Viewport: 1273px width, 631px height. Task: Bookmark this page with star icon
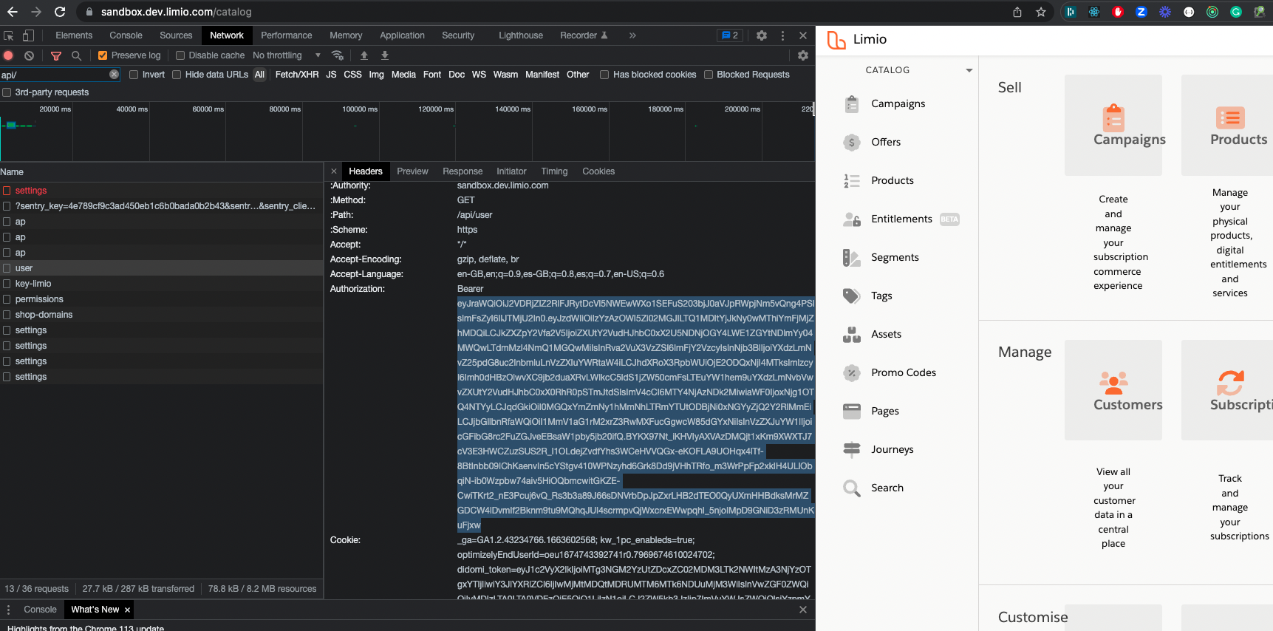[x=1040, y=12]
